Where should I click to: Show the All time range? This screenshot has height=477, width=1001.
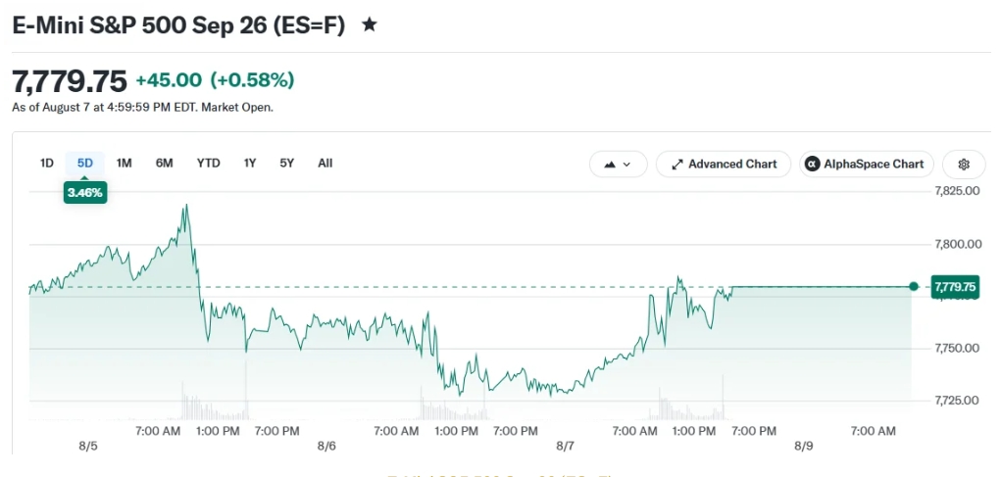[325, 164]
